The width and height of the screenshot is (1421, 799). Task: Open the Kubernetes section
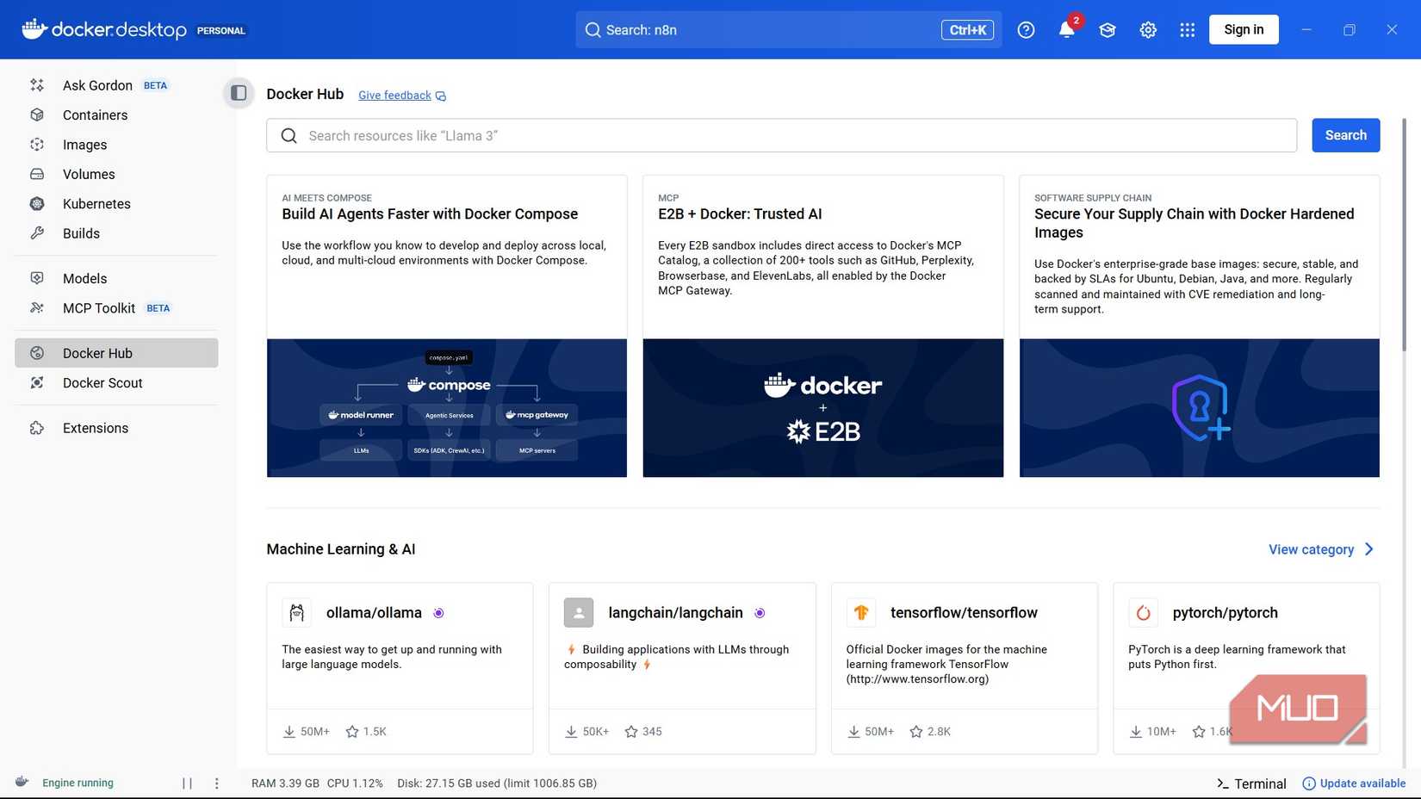tap(96, 203)
